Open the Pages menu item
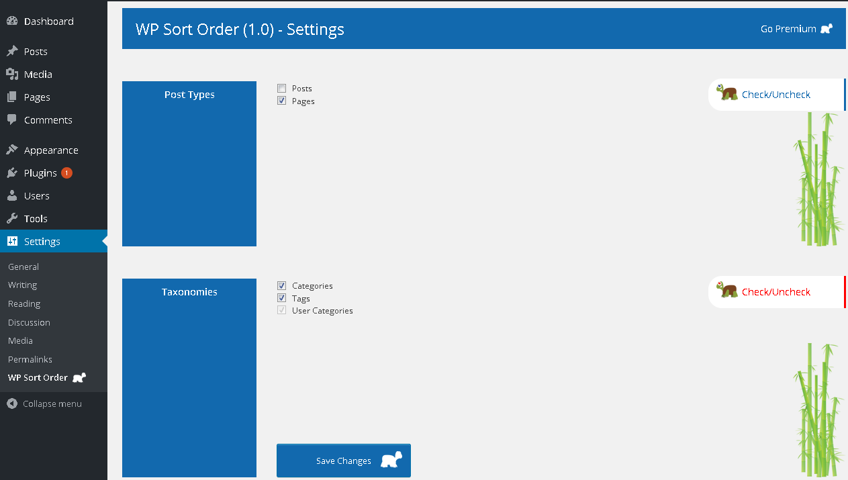 click(54, 97)
